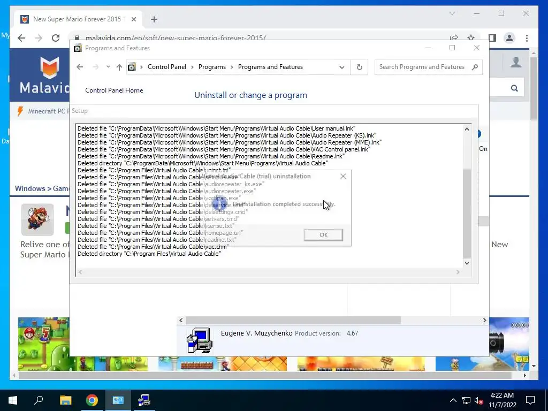Open the Windows Start menu
548x411 pixels.
pos(13,400)
